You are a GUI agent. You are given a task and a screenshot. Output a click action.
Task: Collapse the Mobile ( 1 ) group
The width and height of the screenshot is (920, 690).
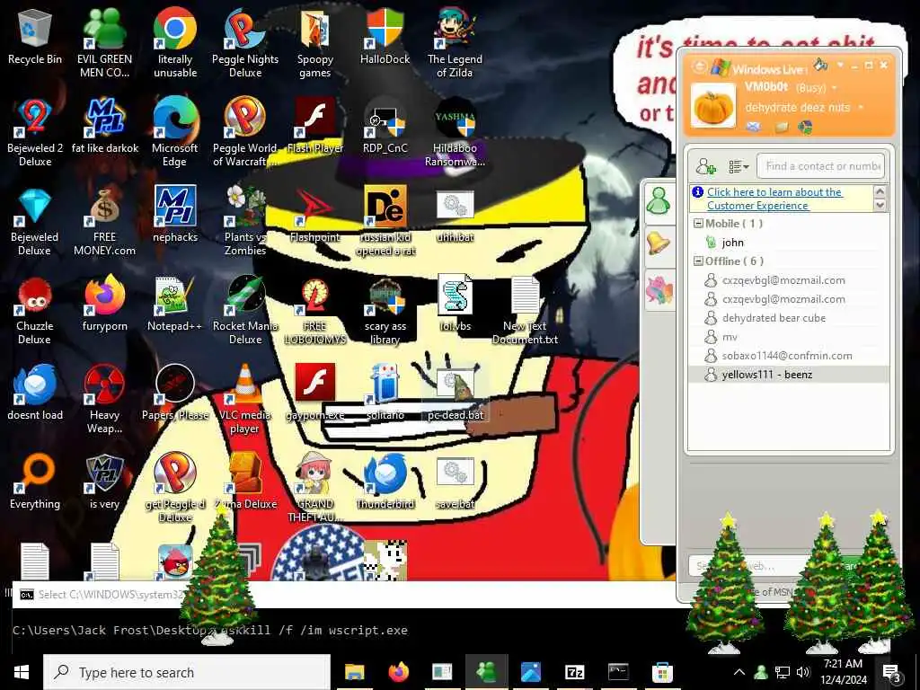[x=698, y=224]
